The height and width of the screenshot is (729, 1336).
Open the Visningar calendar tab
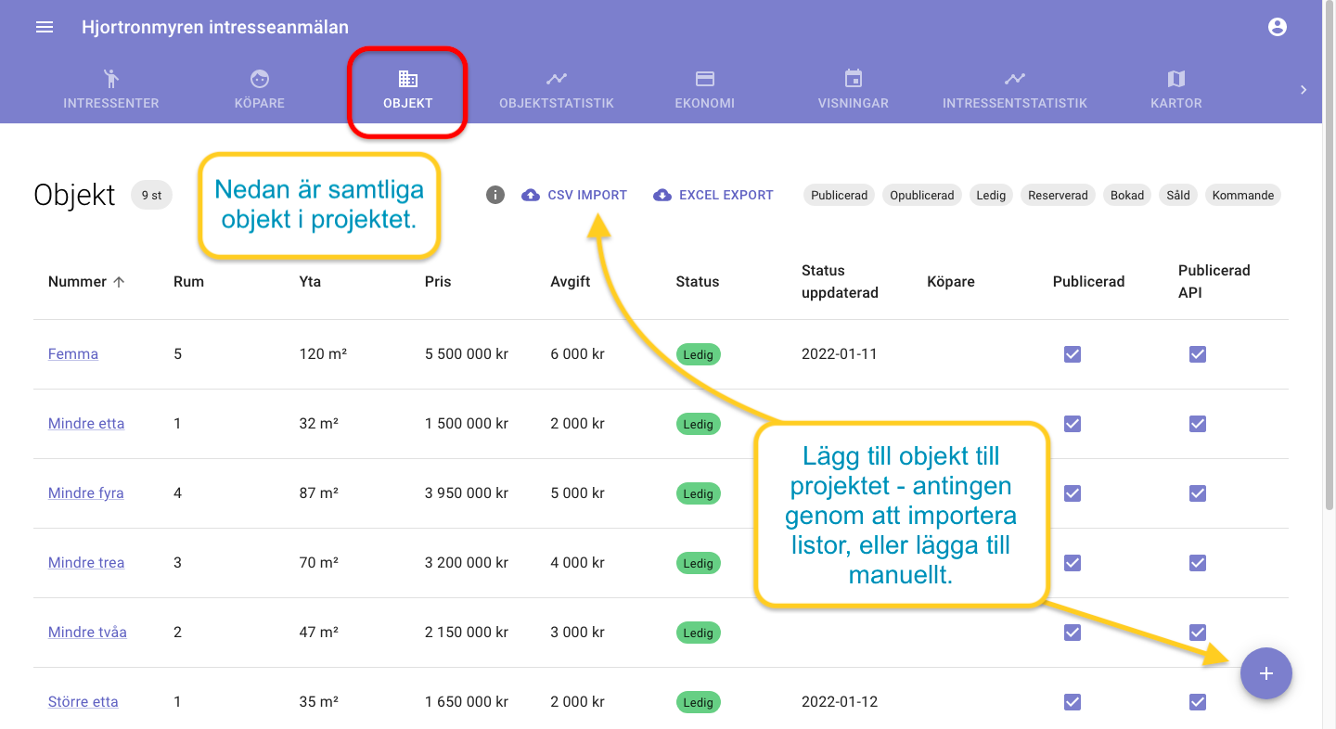tap(853, 90)
